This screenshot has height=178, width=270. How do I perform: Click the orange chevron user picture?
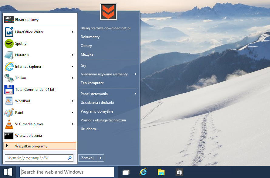click(108, 12)
